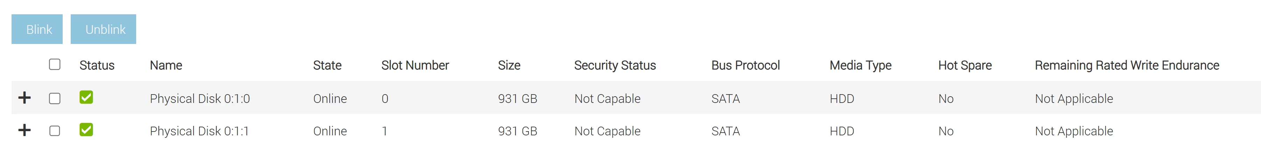The width and height of the screenshot is (1261, 165).
Task: Sort by the Status column header
Action: click(97, 66)
